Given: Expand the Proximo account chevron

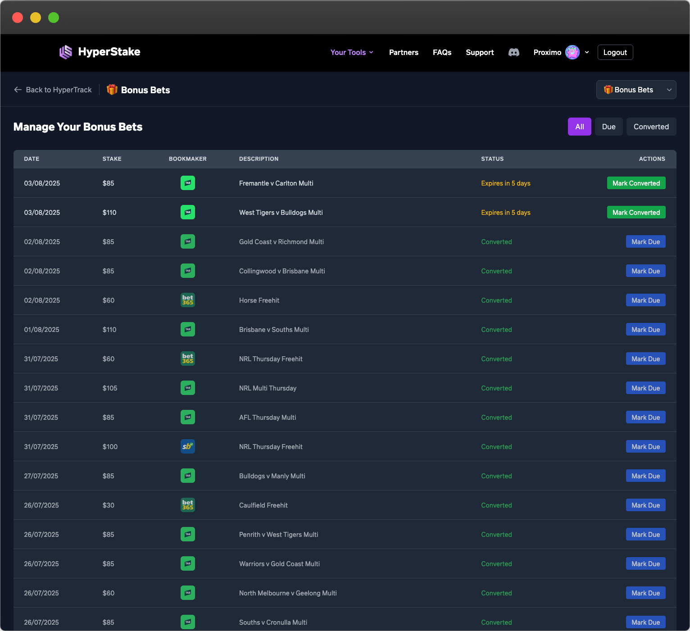Looking at the screenshot, I should 587,52.
